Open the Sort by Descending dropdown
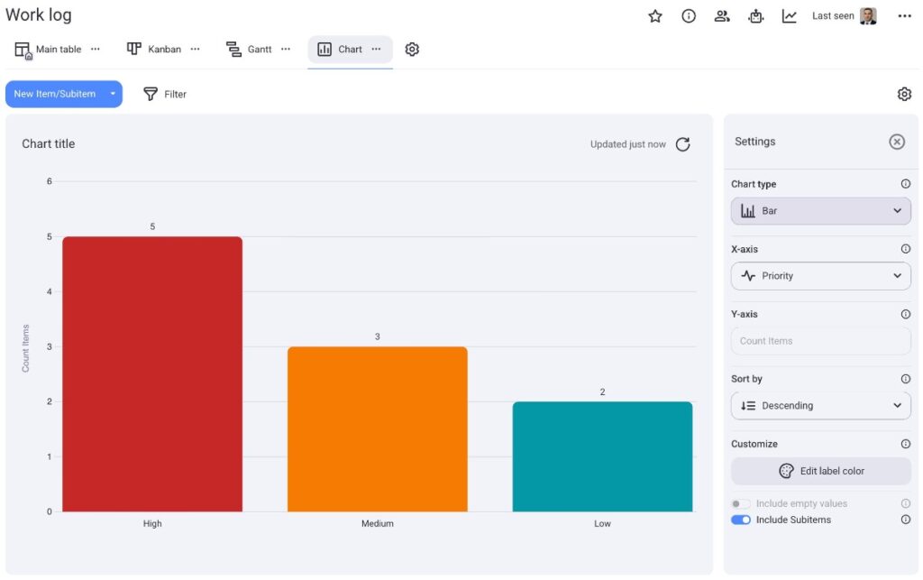 (820, 406)
